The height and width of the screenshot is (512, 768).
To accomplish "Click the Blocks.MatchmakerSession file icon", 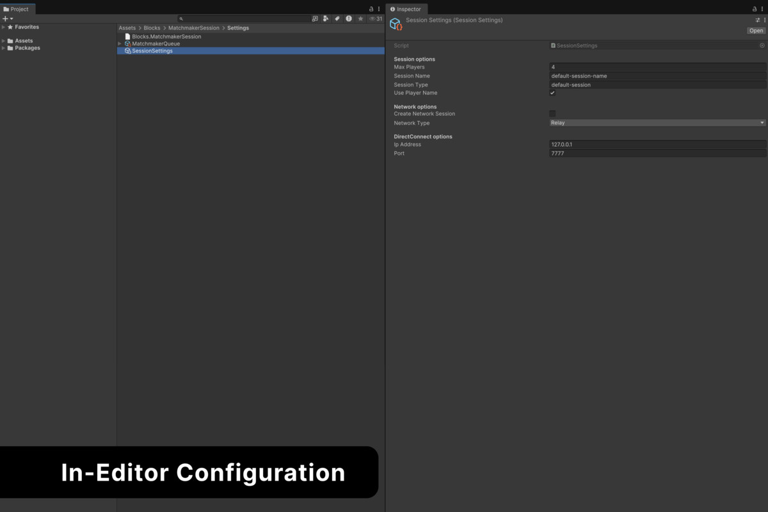I will (x=127, y=36).
